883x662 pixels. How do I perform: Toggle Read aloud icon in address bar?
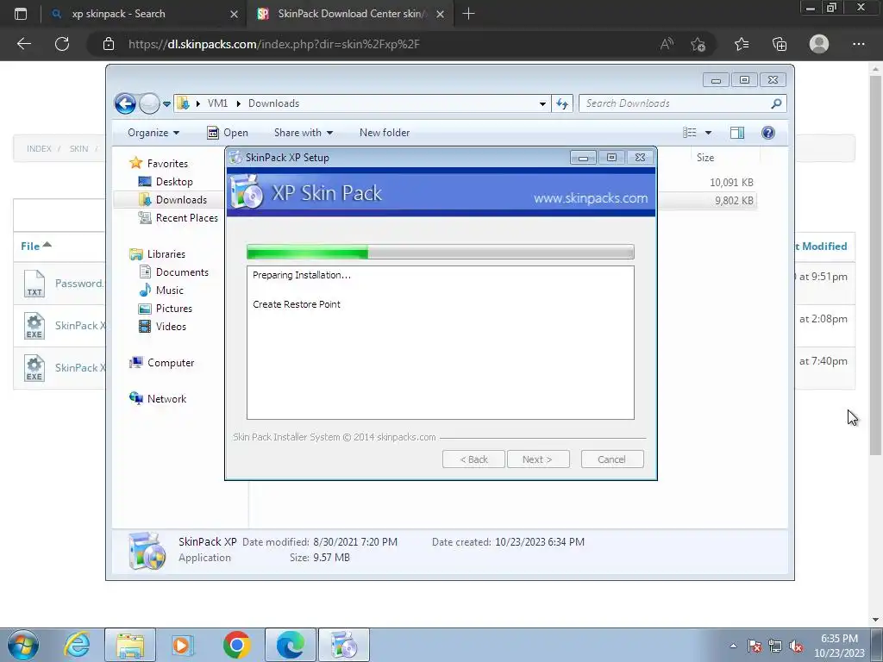(x=667, y=44)
